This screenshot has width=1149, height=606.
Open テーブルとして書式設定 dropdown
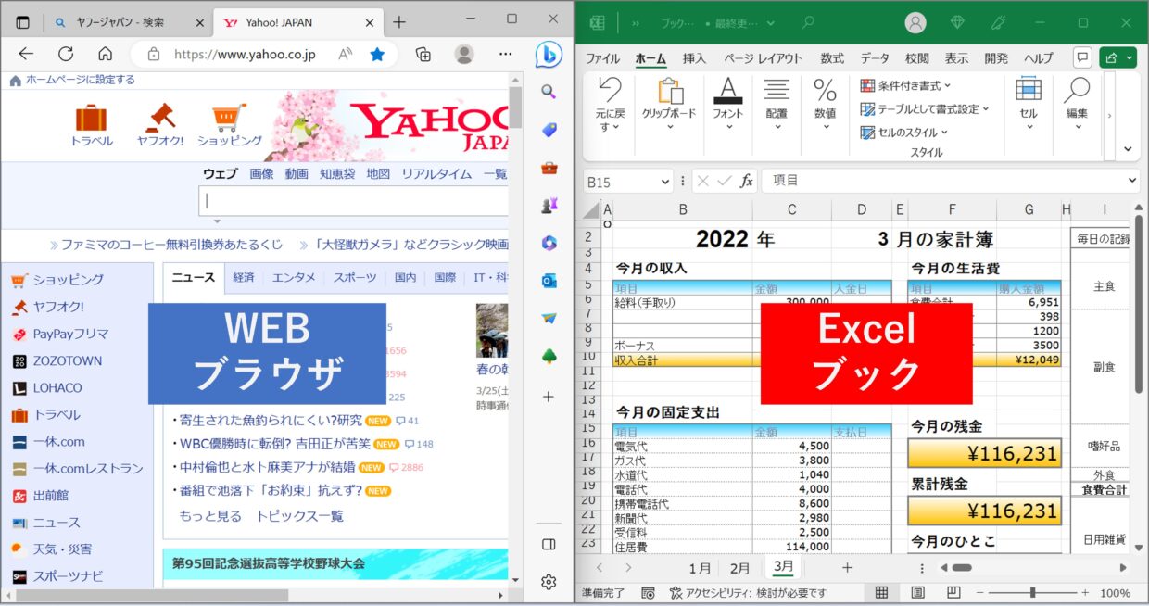point(924,108)
